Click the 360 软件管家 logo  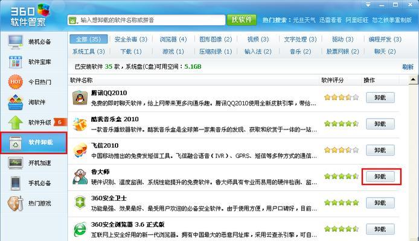(30, 15)
